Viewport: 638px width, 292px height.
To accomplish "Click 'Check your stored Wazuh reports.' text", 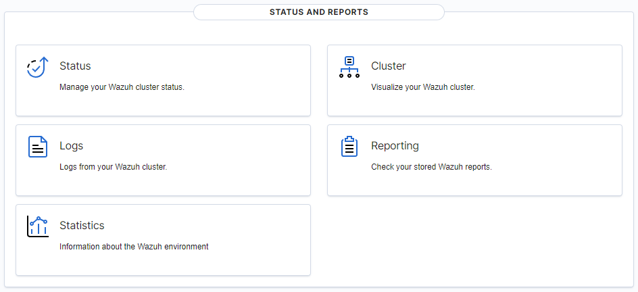I will 432,167.
